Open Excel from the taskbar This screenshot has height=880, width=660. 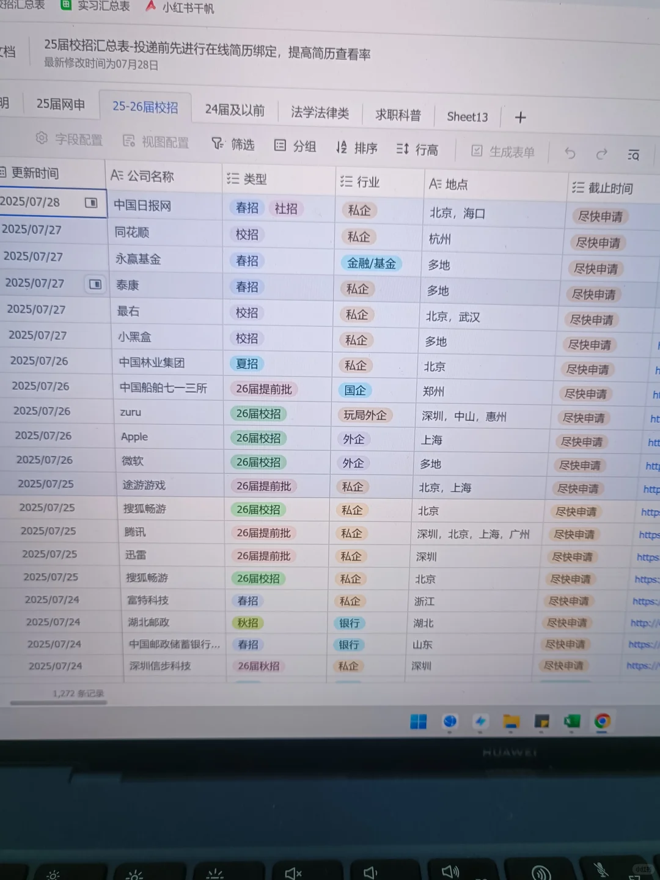coord(572,722)
